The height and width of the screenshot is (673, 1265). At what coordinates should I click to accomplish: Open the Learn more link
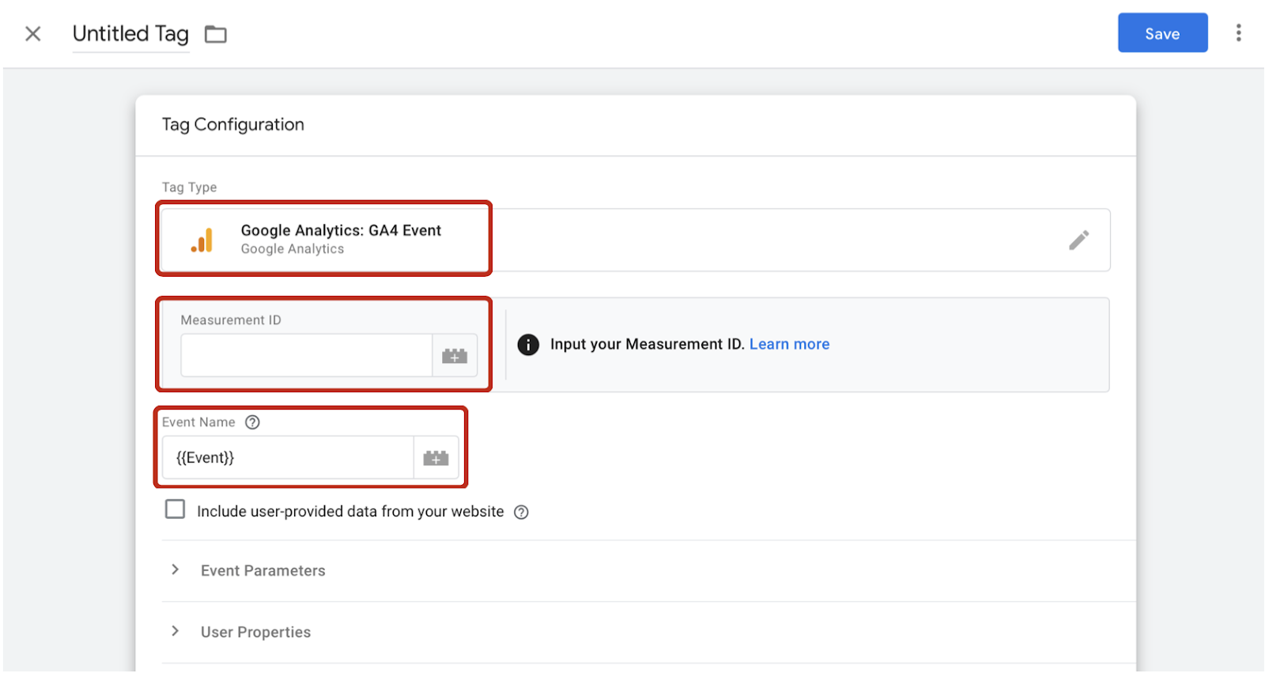pyautogui.click(x=789, y=344)
